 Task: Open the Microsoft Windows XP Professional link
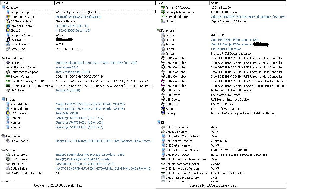(x=78, y=17)
